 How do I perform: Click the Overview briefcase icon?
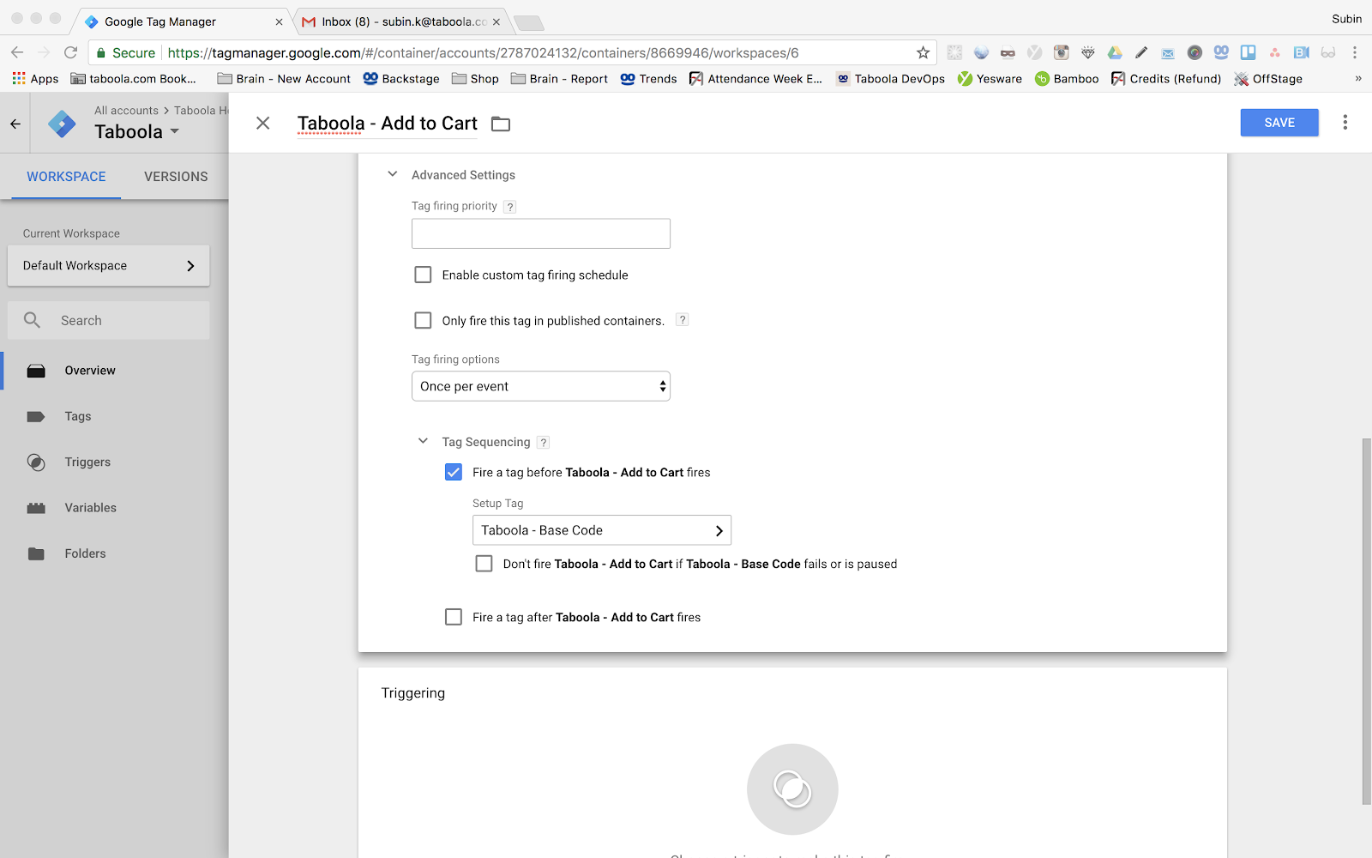[36, 371]
